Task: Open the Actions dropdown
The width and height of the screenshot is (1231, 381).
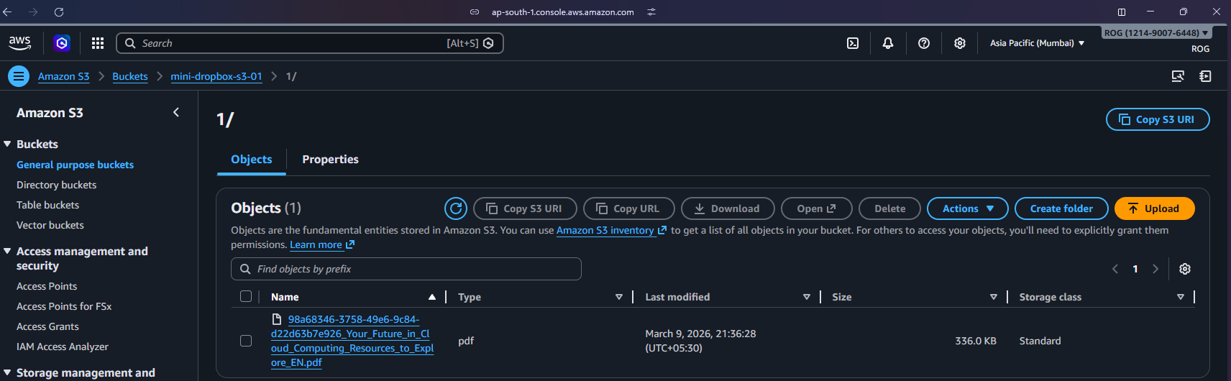Action: tap(967, 208)
